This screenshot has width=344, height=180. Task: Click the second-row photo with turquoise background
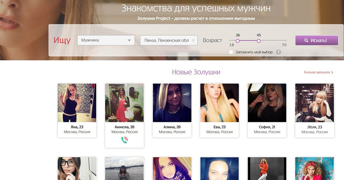314,169
